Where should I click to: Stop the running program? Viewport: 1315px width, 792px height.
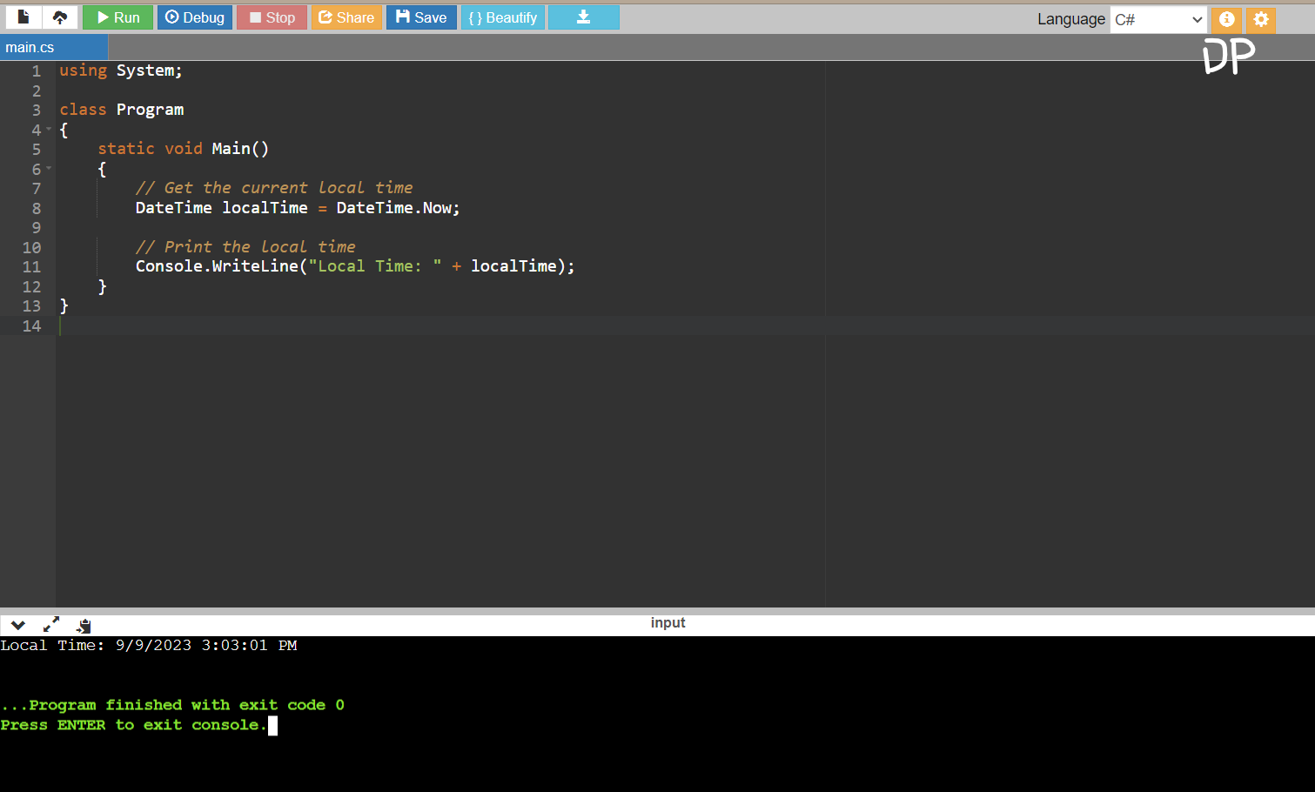tap(271, 17)
